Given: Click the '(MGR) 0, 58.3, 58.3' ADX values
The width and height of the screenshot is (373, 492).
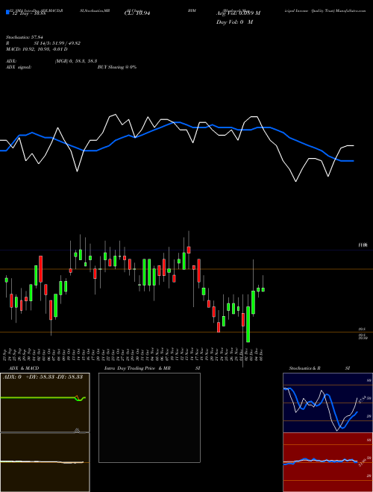Looking at the screenshot, I should click(76, 61).
